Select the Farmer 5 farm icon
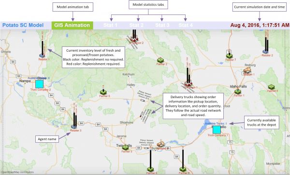The image size is (290, 175). pos(103,92)
